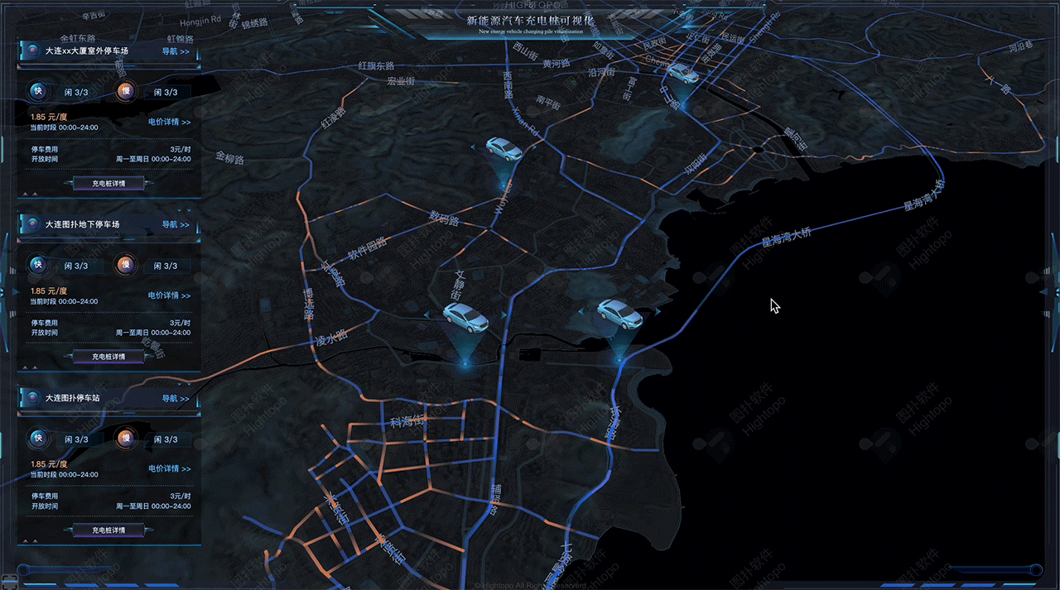Click fast-charge 闲 3/3 status in 大连xx大厦室外停车场

coord(76,93)
